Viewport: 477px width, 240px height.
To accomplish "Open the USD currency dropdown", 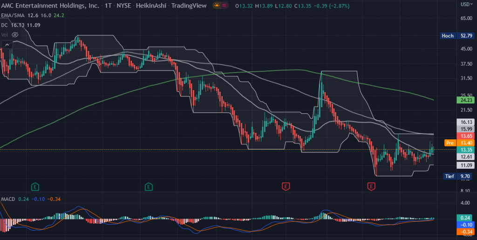I will click(466, 4).
